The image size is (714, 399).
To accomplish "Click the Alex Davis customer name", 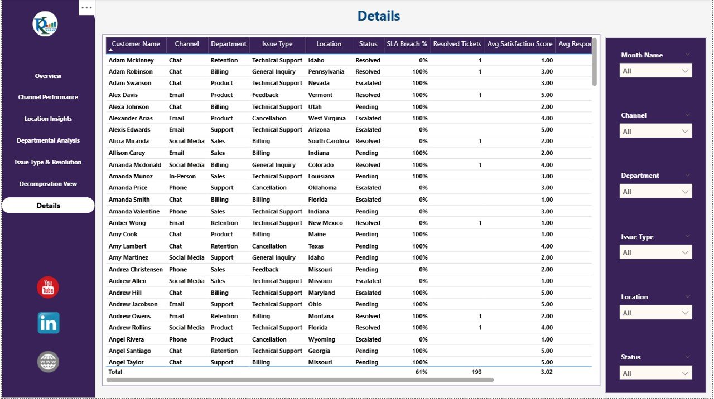I will [x=123, y=95].
